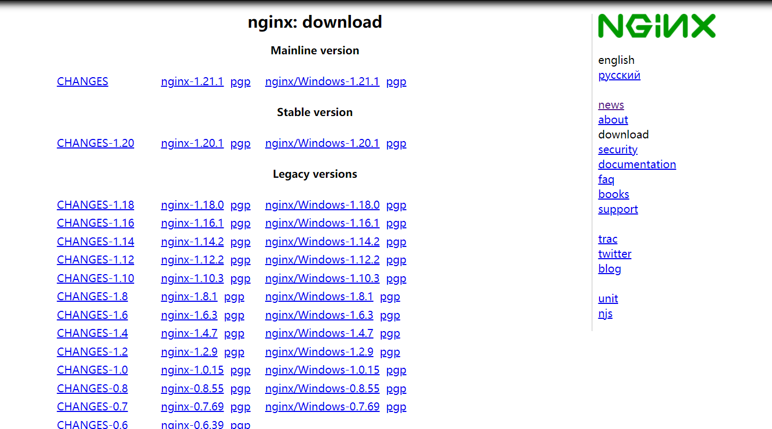Download nginx/Windows-1.0.15
The height and width of the screenshot is (429, 772).
(x=322, y=370)
